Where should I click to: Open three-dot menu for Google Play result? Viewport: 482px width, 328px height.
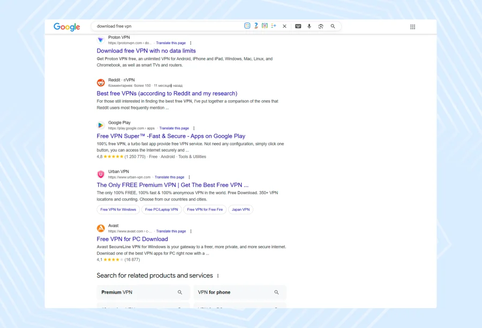194,128
